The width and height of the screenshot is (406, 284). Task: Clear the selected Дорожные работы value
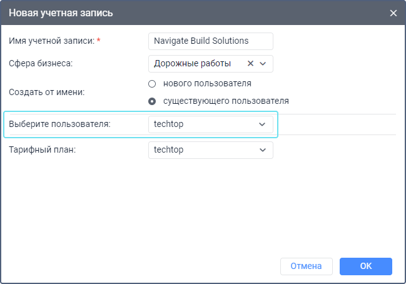[250, 63]
